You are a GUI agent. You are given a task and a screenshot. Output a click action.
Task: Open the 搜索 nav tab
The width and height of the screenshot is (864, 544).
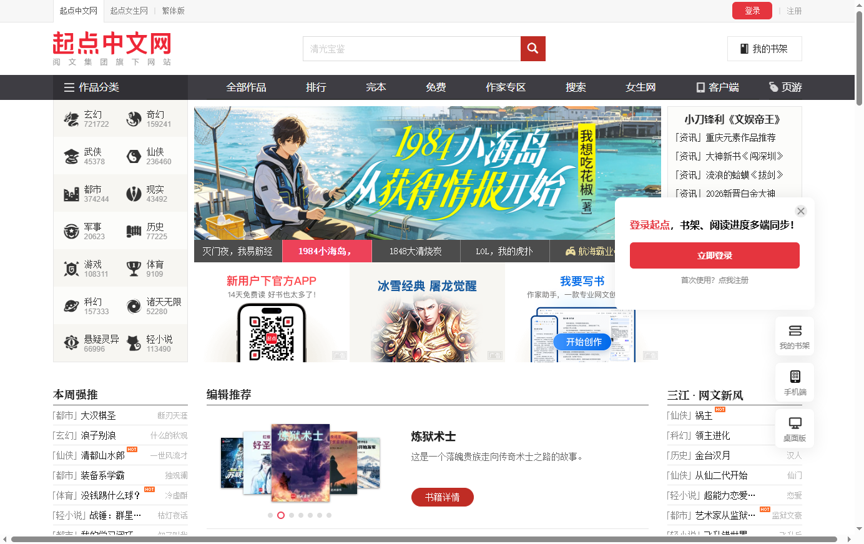(576, 87)
